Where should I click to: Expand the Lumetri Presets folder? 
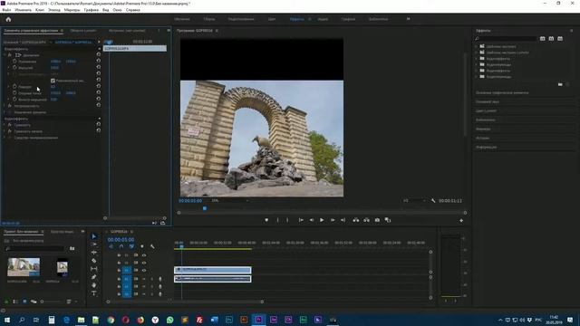click(477, 53)
